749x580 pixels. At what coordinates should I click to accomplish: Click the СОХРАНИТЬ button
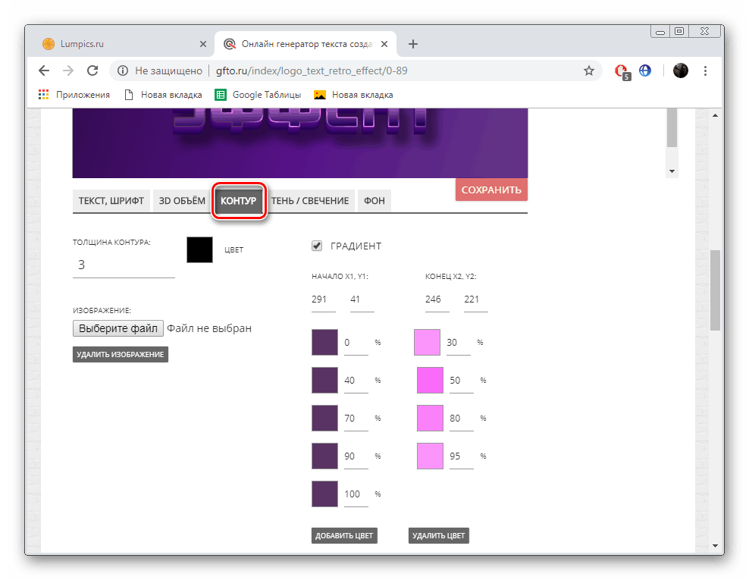coord(491,190)
